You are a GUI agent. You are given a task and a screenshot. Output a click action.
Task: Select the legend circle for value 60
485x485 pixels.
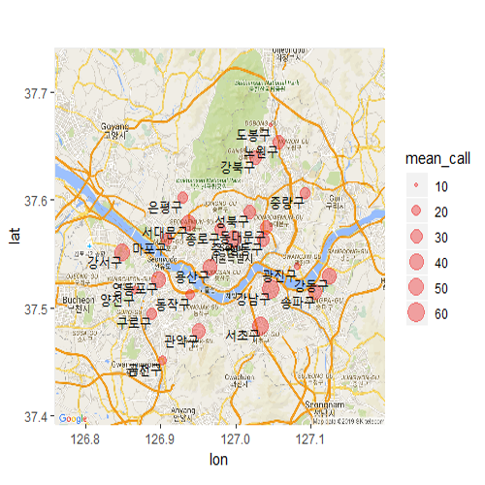point(416,313)
